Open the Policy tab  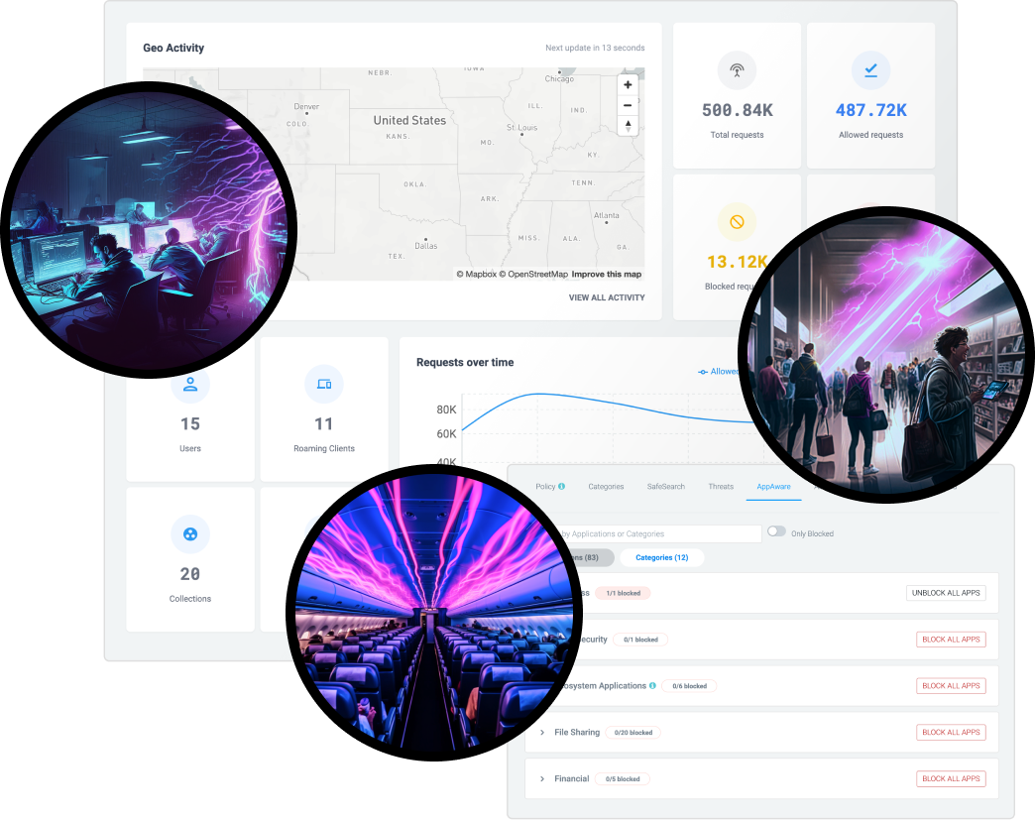[545, 487]
